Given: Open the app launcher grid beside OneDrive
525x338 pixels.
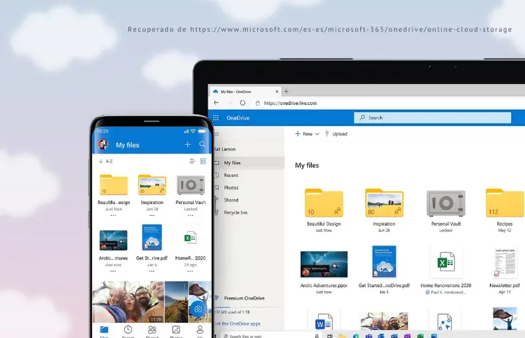Looking at the screenshot, I should [216, 118].
